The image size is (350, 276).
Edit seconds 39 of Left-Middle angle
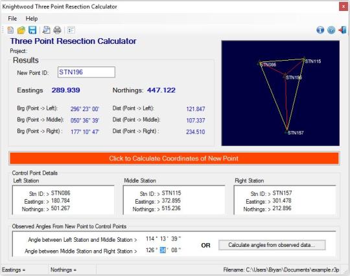(x=174, y=239)
